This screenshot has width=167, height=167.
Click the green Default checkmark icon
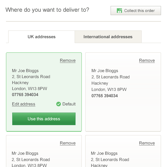coord(58,104)
